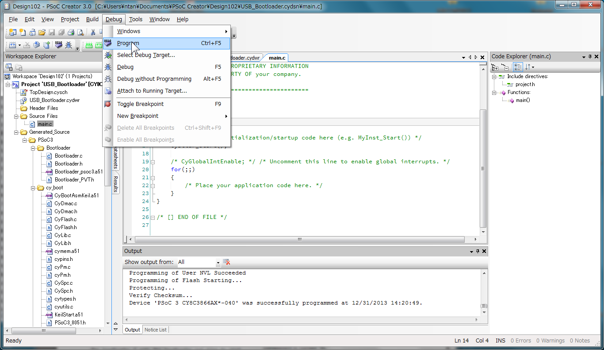604x350 pixels.
Task: Select Bootloader_psoc3.a51 file
Action: click(79, 172)
